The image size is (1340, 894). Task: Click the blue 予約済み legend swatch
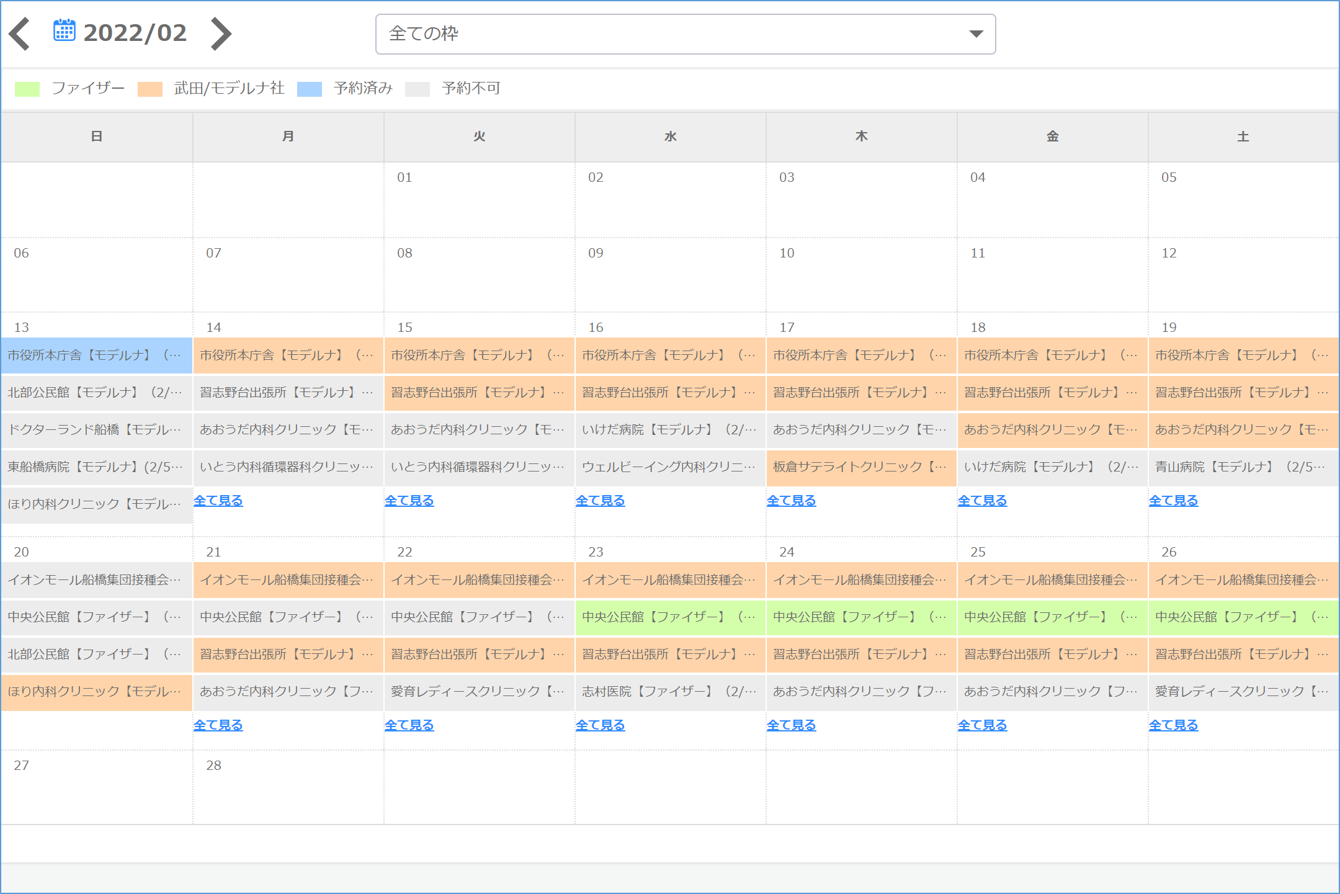click(309, 89)
